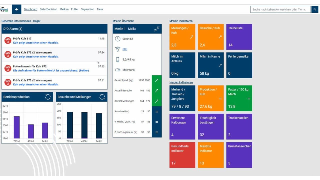This screenshot has width=320, height=180.
Task: Click trend arrow on Besuche / Kuh tile
Action: pyautogui.click(x=220, y=37)
